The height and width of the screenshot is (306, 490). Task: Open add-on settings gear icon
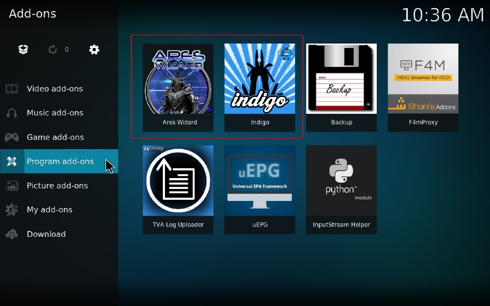[x=94, y=50]
